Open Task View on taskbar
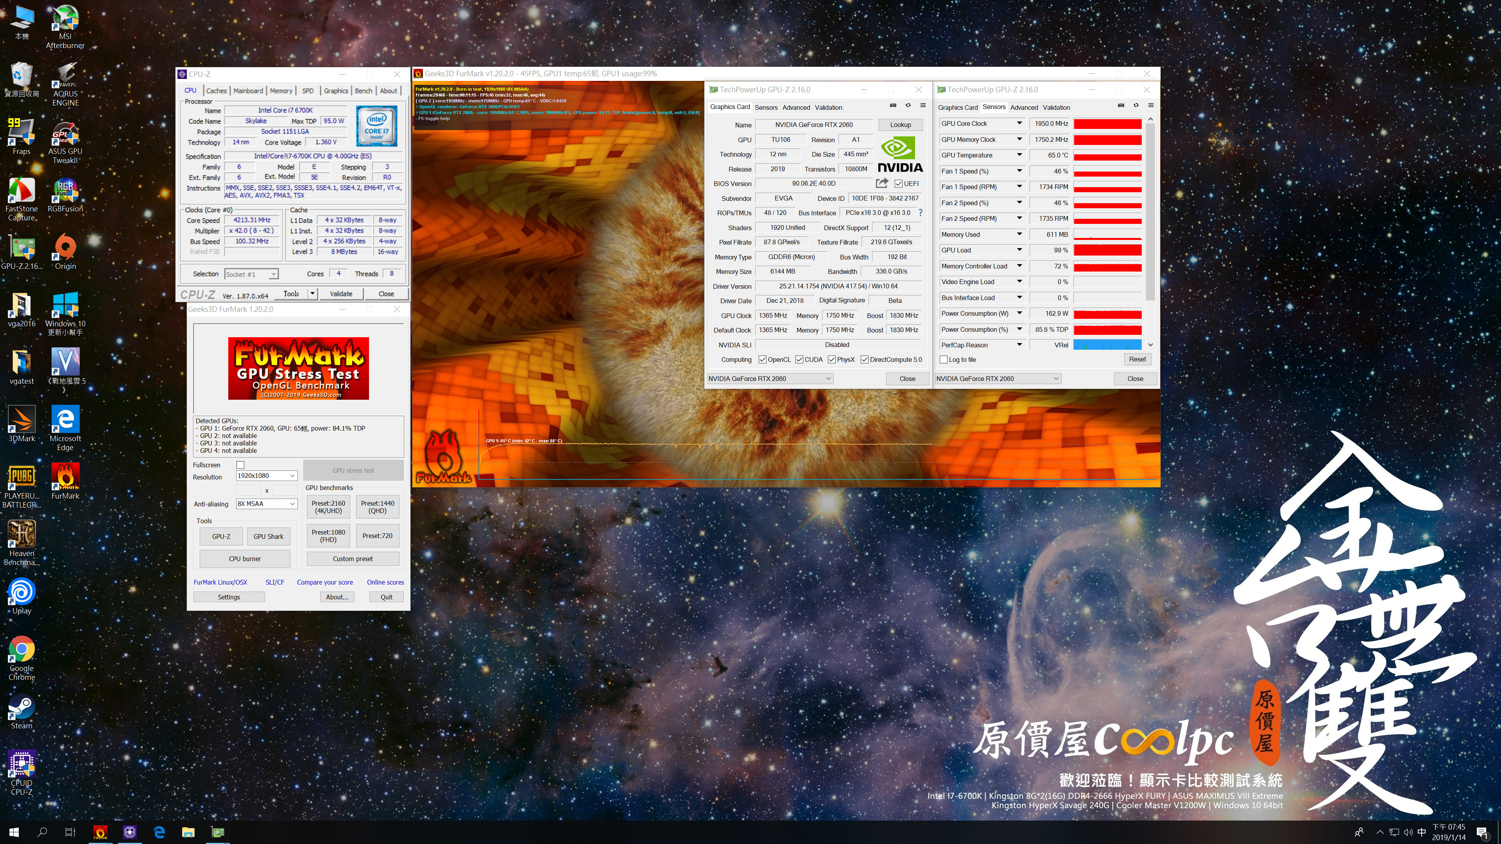1501x844 pixels. [x=70, y=832]
